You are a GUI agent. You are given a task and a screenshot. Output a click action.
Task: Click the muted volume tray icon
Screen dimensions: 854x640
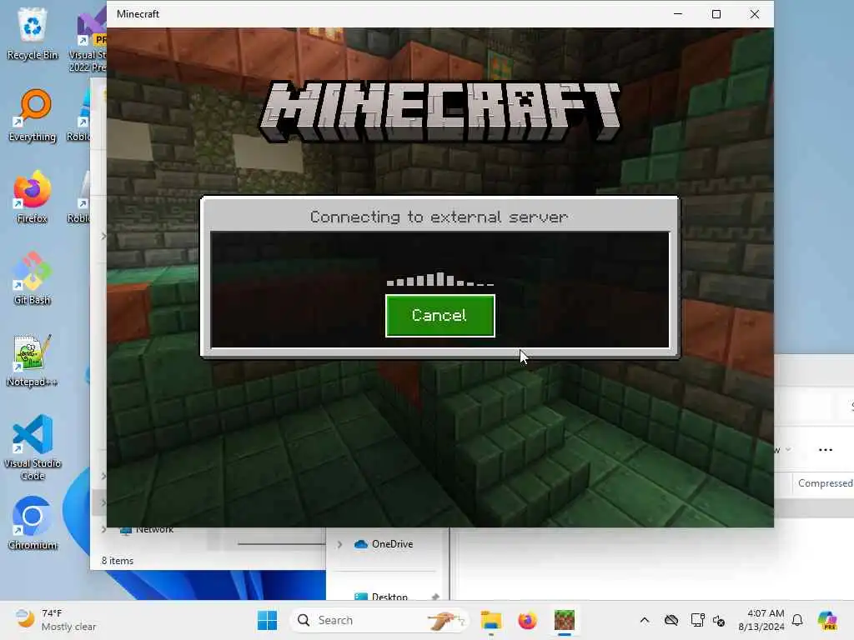pos(719,620)
